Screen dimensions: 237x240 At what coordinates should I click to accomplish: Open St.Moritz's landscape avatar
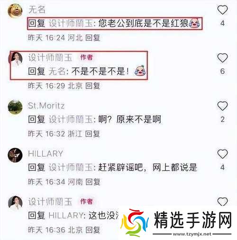click(15, 107)
